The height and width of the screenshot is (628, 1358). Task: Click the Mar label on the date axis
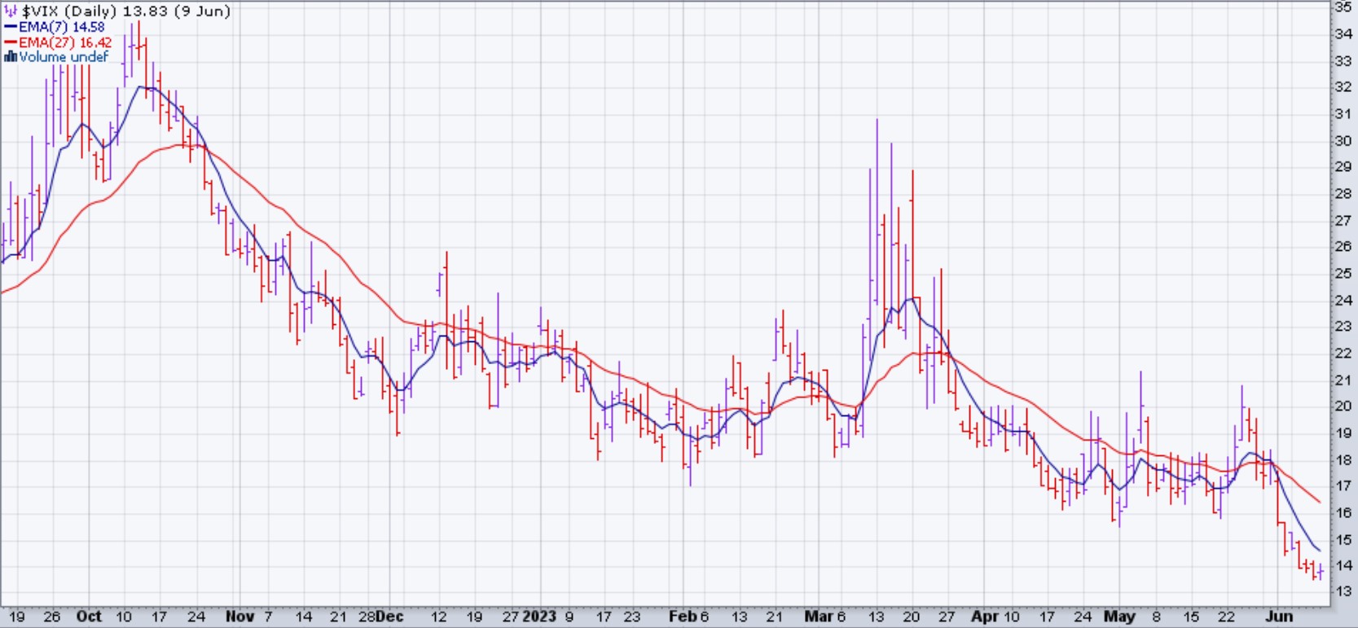click(818, 617)
